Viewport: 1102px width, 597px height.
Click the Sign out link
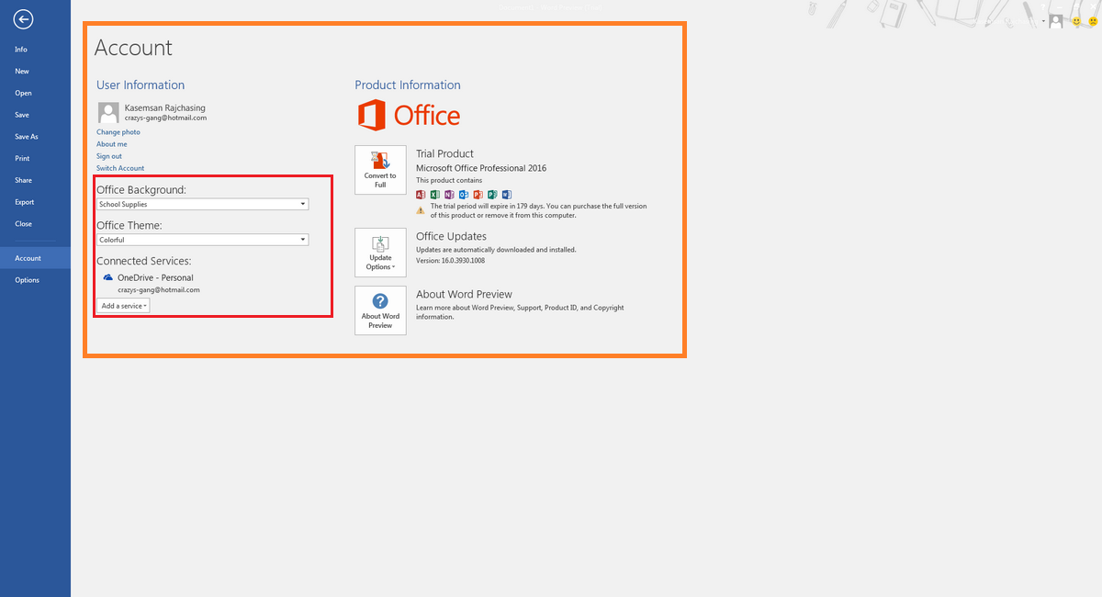[x=109, y=156]
